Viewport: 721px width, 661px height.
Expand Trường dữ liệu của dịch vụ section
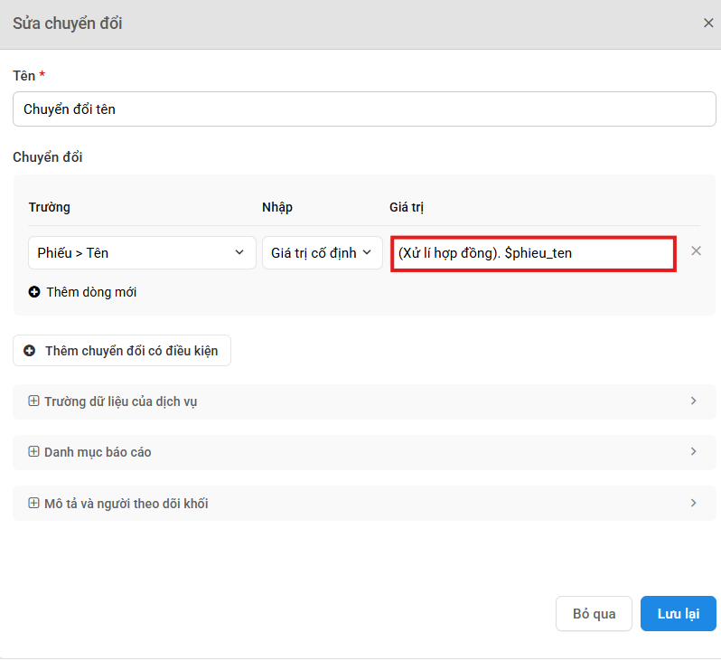point(364,401)
